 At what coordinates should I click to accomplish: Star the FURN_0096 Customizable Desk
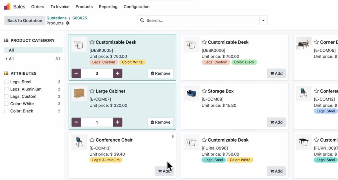point(204,140)
